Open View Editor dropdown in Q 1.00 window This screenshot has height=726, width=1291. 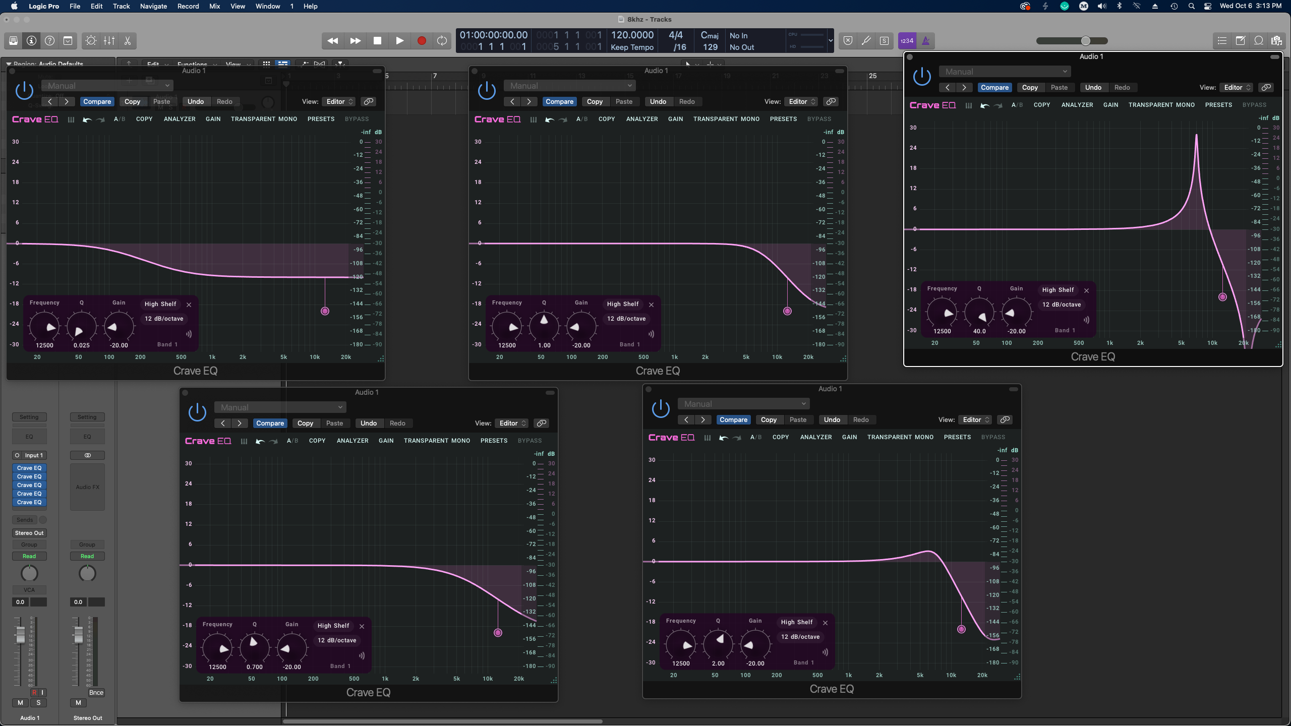pyautogui.click(x=800, y=101)
